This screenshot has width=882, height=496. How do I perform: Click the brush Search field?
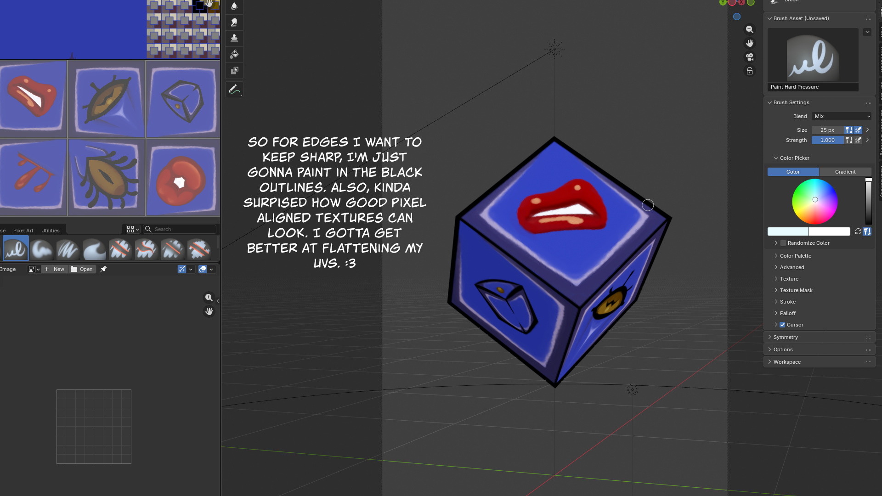[180, 229]
